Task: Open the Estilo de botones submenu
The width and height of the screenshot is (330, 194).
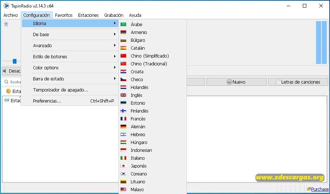Action: coord(70,56)
